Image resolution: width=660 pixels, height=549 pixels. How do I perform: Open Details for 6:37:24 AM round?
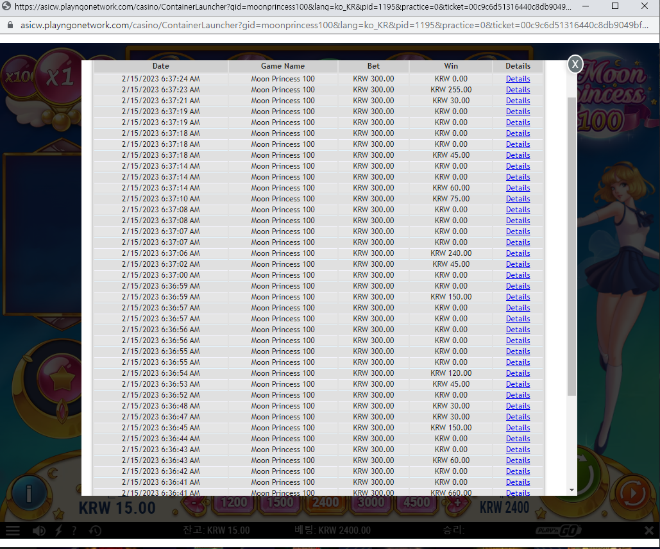[x=518, y=79]
